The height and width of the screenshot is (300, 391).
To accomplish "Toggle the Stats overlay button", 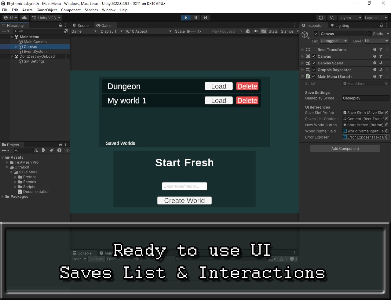I will (x=273, y=31).
